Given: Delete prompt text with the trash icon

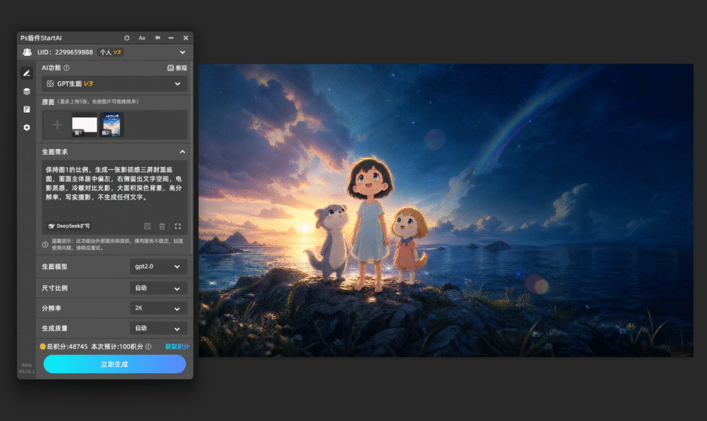Looking at the screenshot, I should pos(162,226).
